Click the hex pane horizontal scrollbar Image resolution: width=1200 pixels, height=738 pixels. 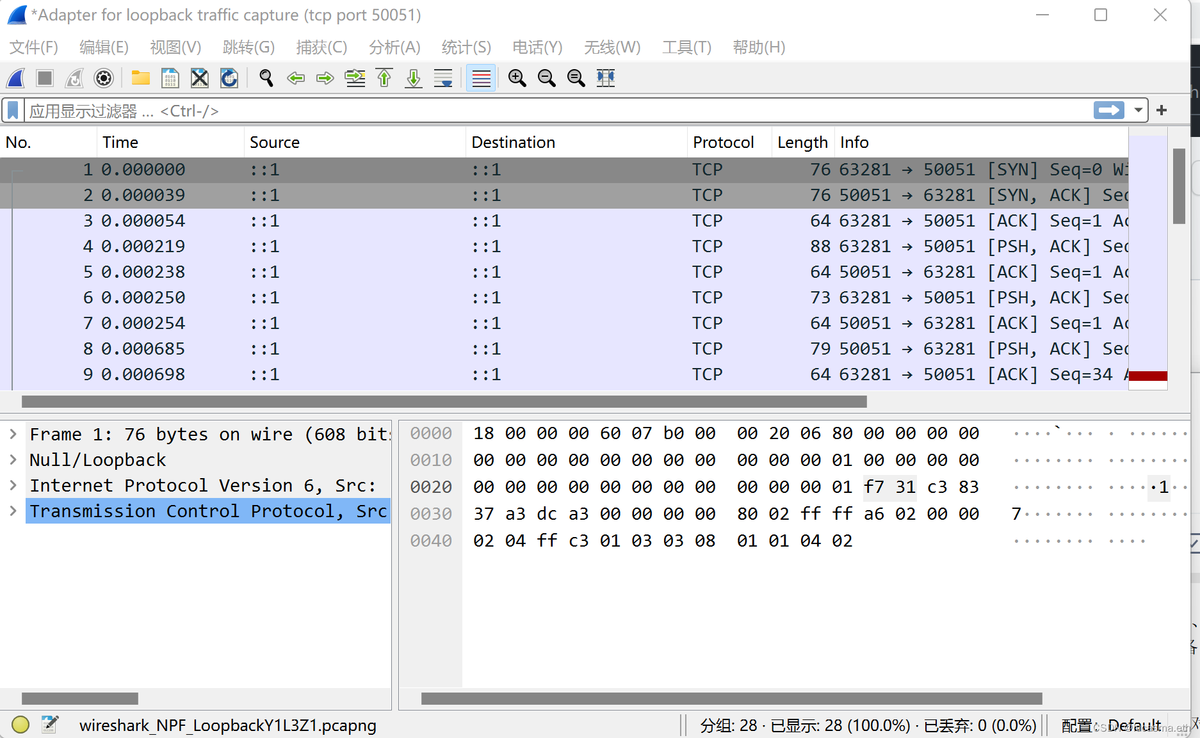click(x=731, y=698)
